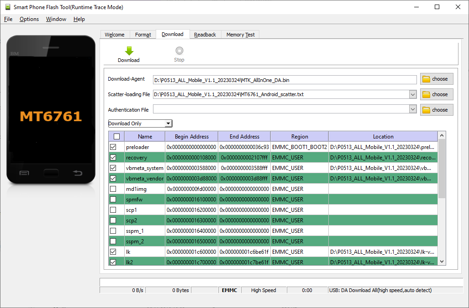Click the Smart Phone Flash Tool title icon
Screen dimensions: 469x308
[x=7, y=7]
